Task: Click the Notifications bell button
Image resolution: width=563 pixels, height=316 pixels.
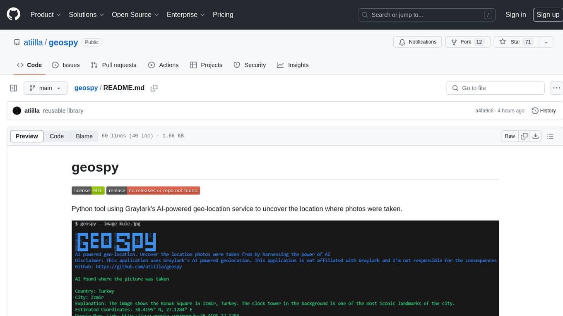Action: (418, 42)
